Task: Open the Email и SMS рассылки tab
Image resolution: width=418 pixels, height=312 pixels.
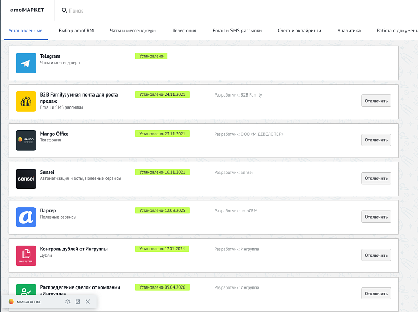Action: coord(237,31)
